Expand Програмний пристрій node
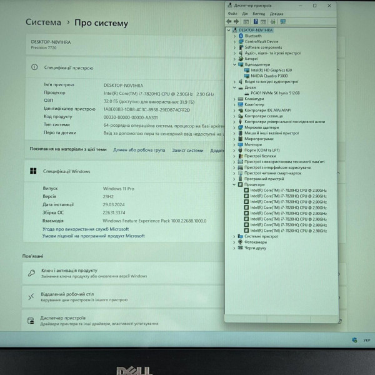375x375 pixels. [234, 179]
